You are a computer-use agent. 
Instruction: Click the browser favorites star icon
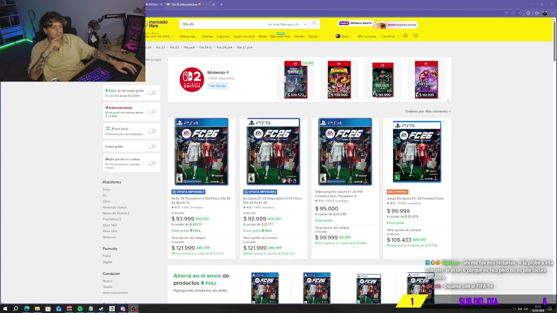pos(520,13)
